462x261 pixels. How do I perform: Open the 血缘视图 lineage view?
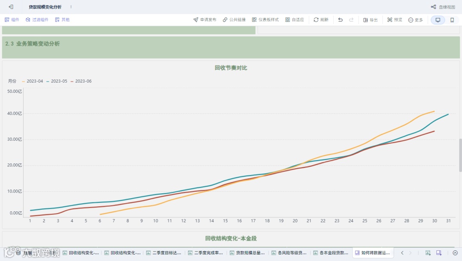click(x=443, y=7)
